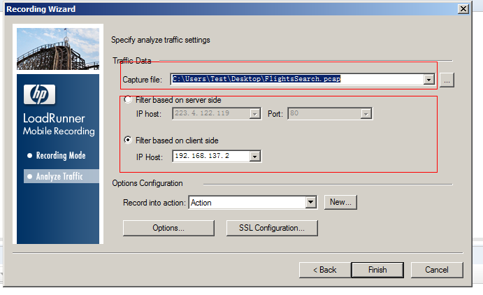Expand the server side IP host dropdown
Image resolution: width=483 pixels, height=295 pixels.
pos(254,114)
